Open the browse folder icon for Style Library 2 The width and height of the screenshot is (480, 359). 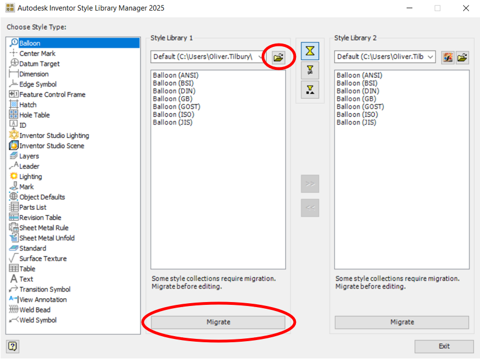(463, 56)
